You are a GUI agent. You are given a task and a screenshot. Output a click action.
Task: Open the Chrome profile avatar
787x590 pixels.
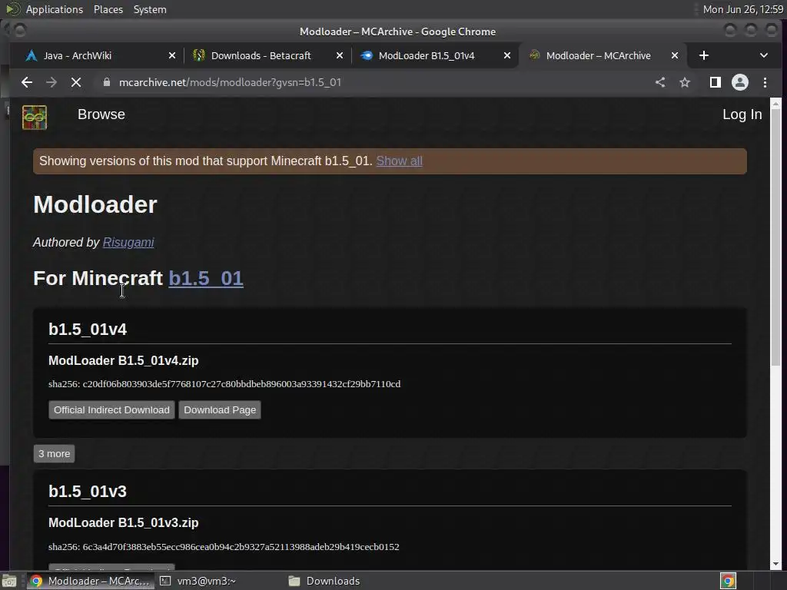(x=740, y=82)
